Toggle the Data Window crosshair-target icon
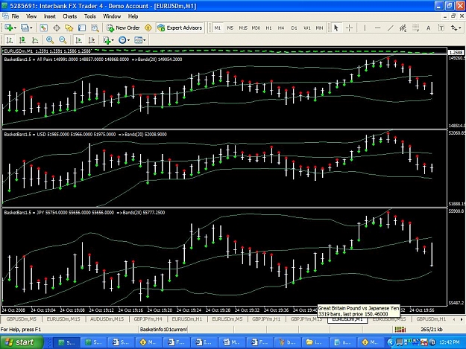 pyautogui.click(x=57, y=28)
